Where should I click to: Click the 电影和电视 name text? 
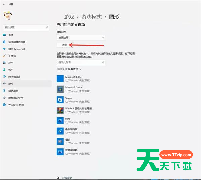click(x=71, y=129)
